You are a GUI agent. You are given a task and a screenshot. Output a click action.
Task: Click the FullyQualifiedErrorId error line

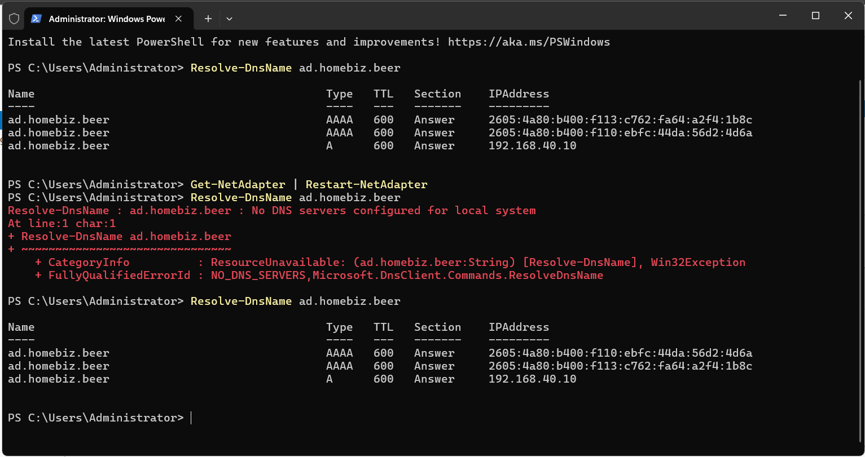pyautogui.click(x=319, y=275)
